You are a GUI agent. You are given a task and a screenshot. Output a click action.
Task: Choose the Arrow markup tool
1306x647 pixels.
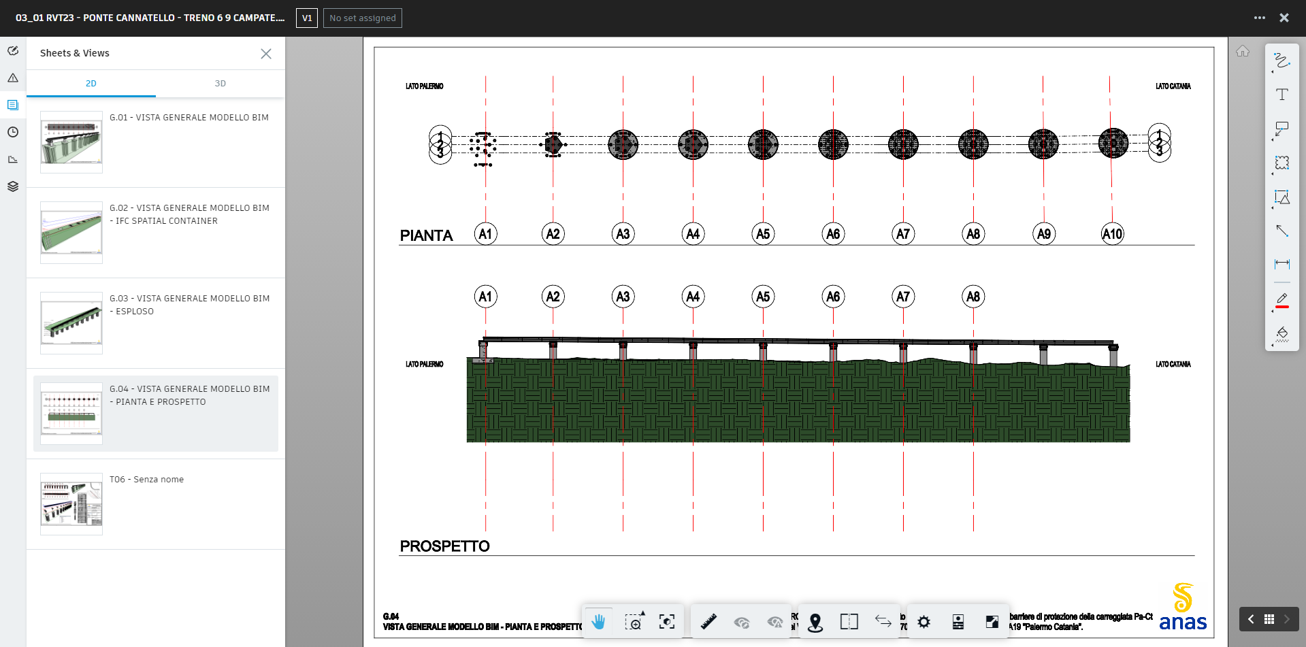(1282, 231)
